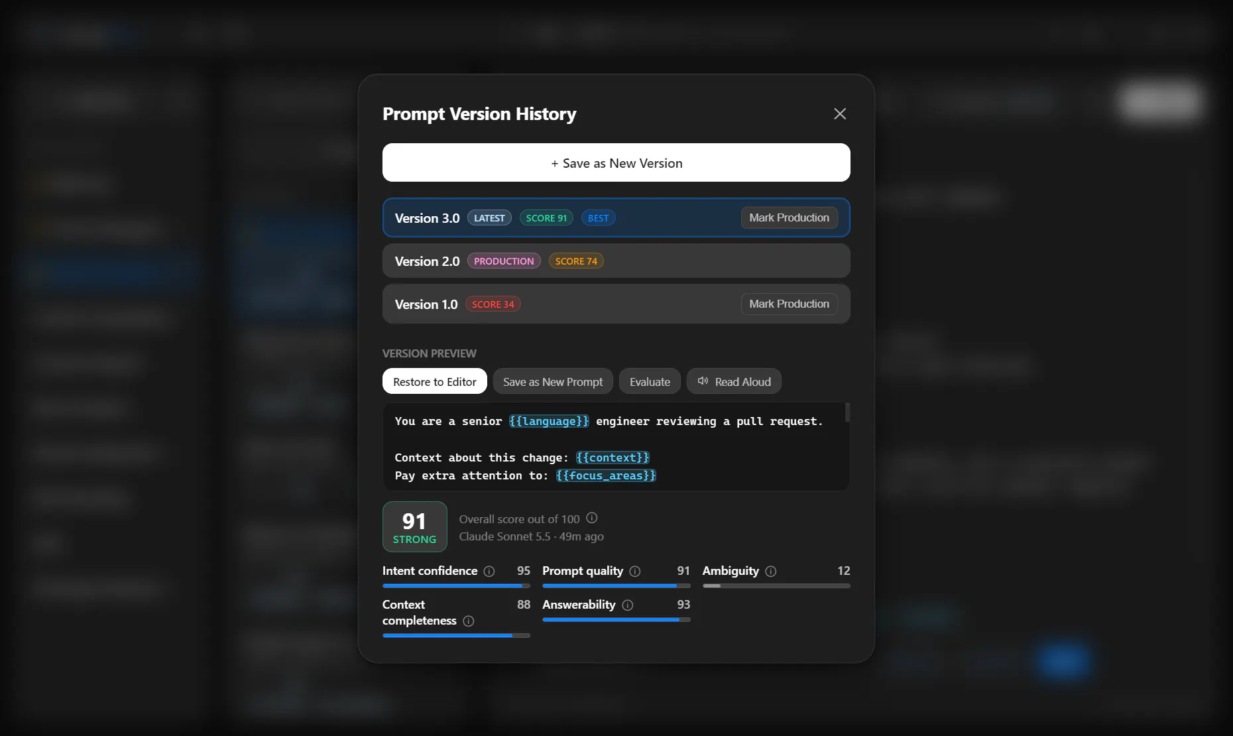Viewport: 1233px width, 736px height.
Task: Select the Version 1.0 row
Action: (x=616, y=304)
